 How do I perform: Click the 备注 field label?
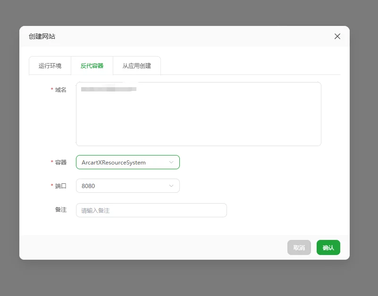click(60, 210)
